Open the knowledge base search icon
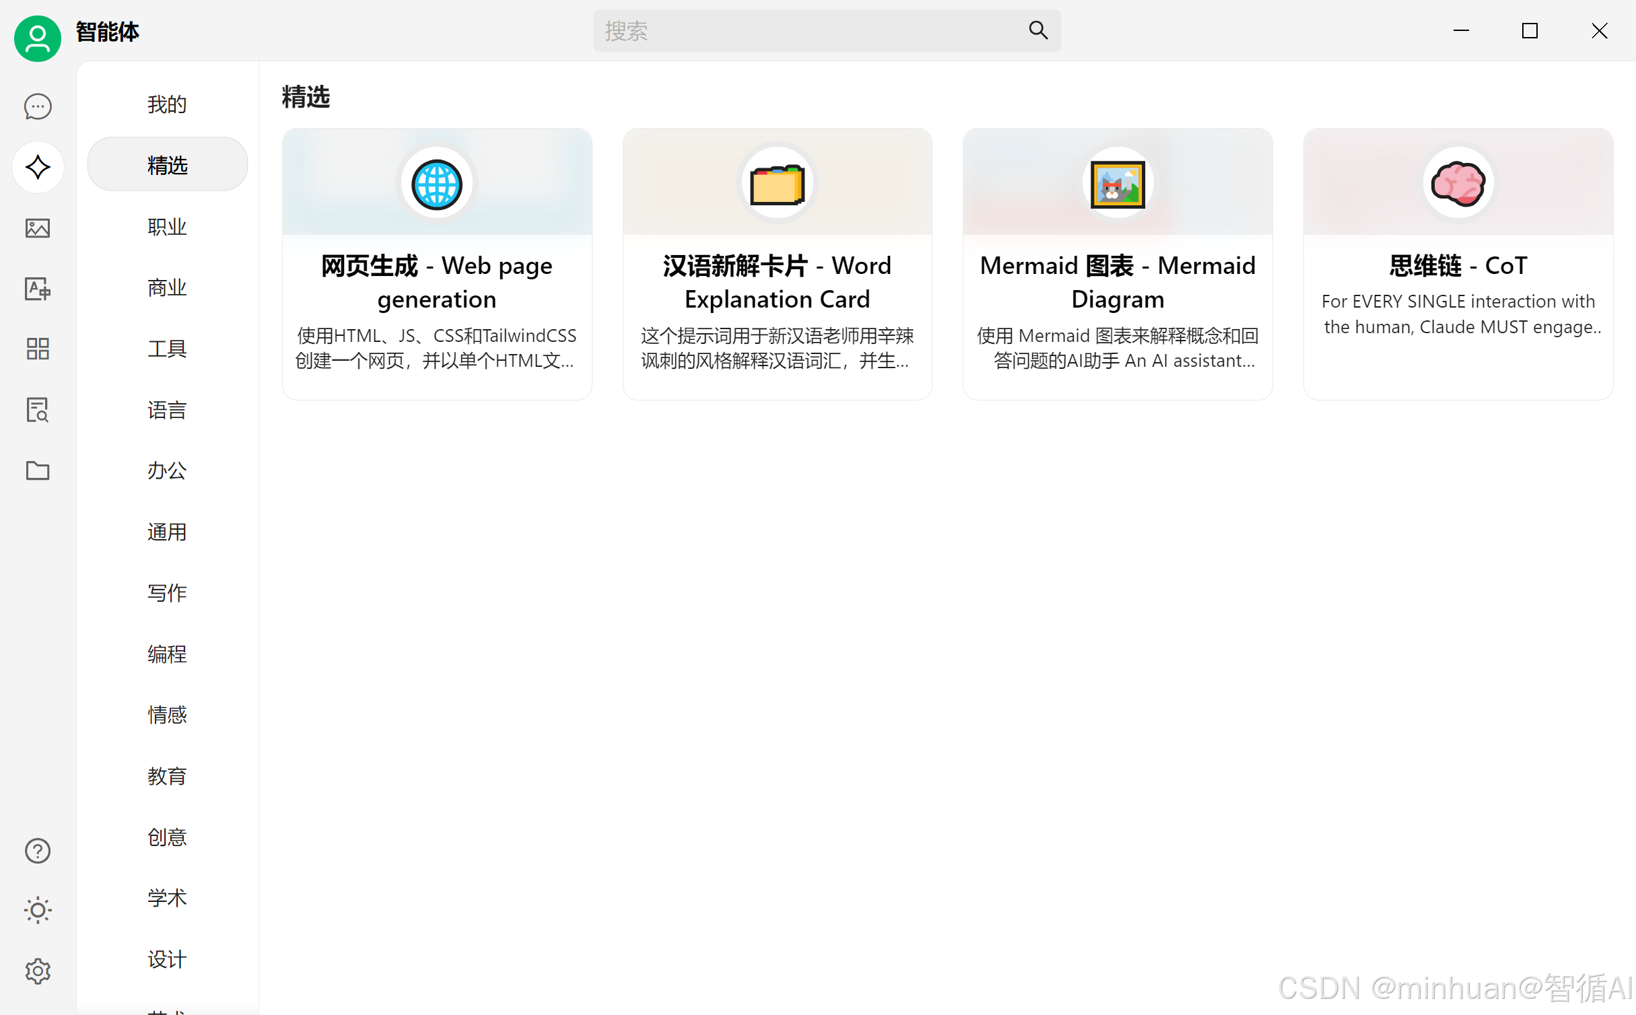Viewport: 1636px width, 1015px height. coord(38,409)
